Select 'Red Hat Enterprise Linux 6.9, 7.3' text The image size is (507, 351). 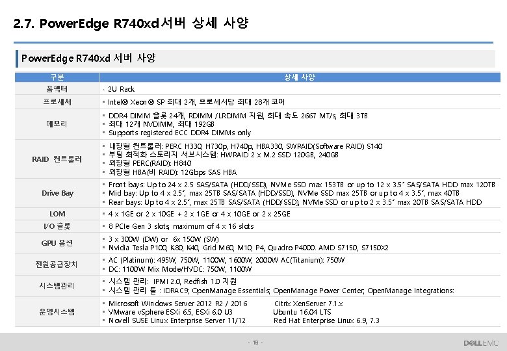pos(326,320)
